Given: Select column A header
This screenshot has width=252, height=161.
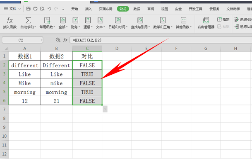Looking at the screenshot, I should [24, 49].
